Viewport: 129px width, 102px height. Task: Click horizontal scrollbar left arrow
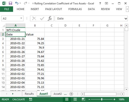point(82,94)
